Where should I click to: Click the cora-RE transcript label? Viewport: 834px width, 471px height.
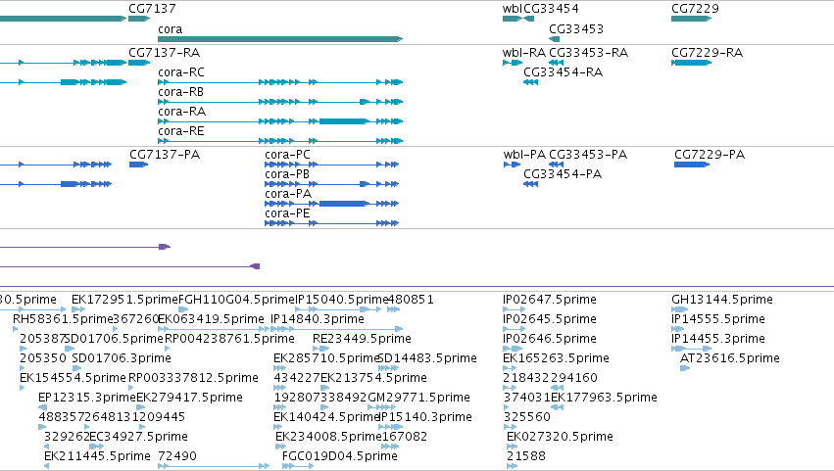(x=181, y=131)
